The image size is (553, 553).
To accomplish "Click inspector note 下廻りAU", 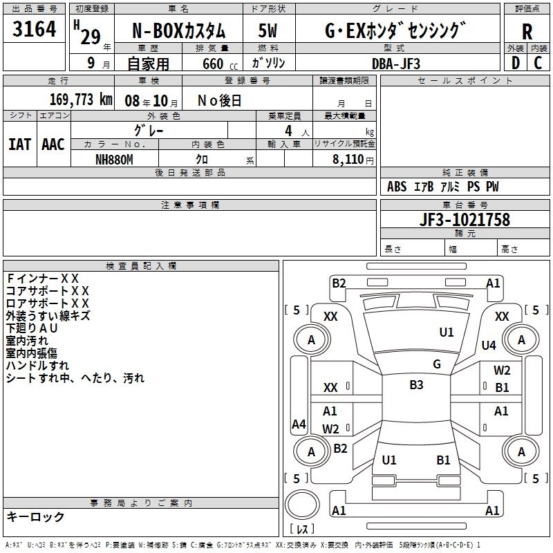I will [32, 328].
